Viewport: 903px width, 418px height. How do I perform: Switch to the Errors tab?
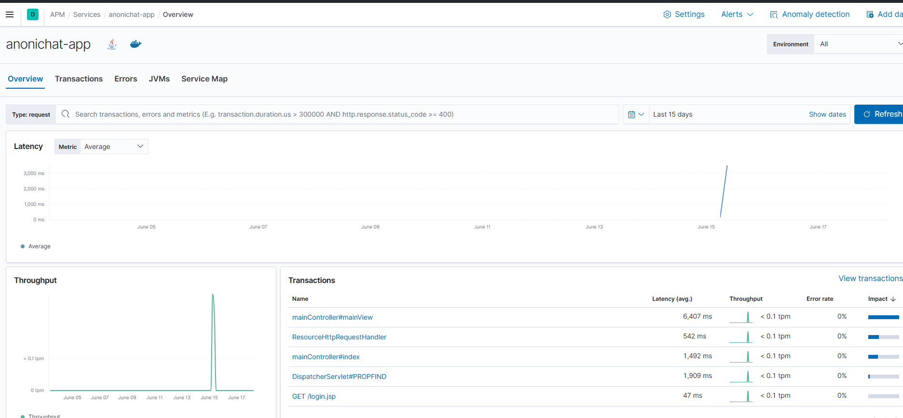(x=126, y=79)
